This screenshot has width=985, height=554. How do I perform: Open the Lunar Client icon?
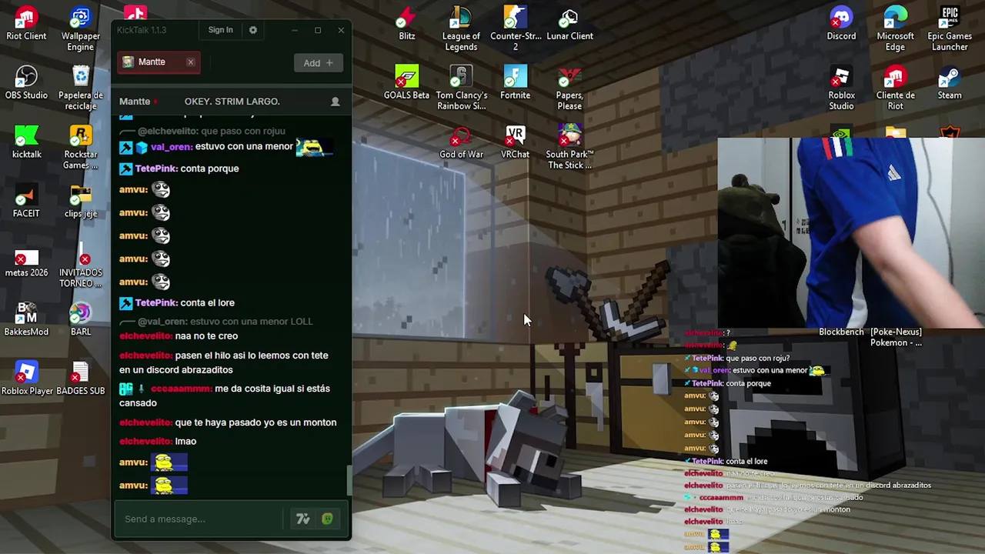569,23
